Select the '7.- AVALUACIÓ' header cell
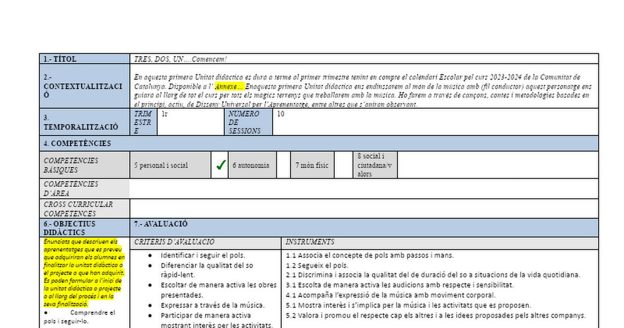The height and width of the screenshot is (328, 624). (x=364, y=228)
